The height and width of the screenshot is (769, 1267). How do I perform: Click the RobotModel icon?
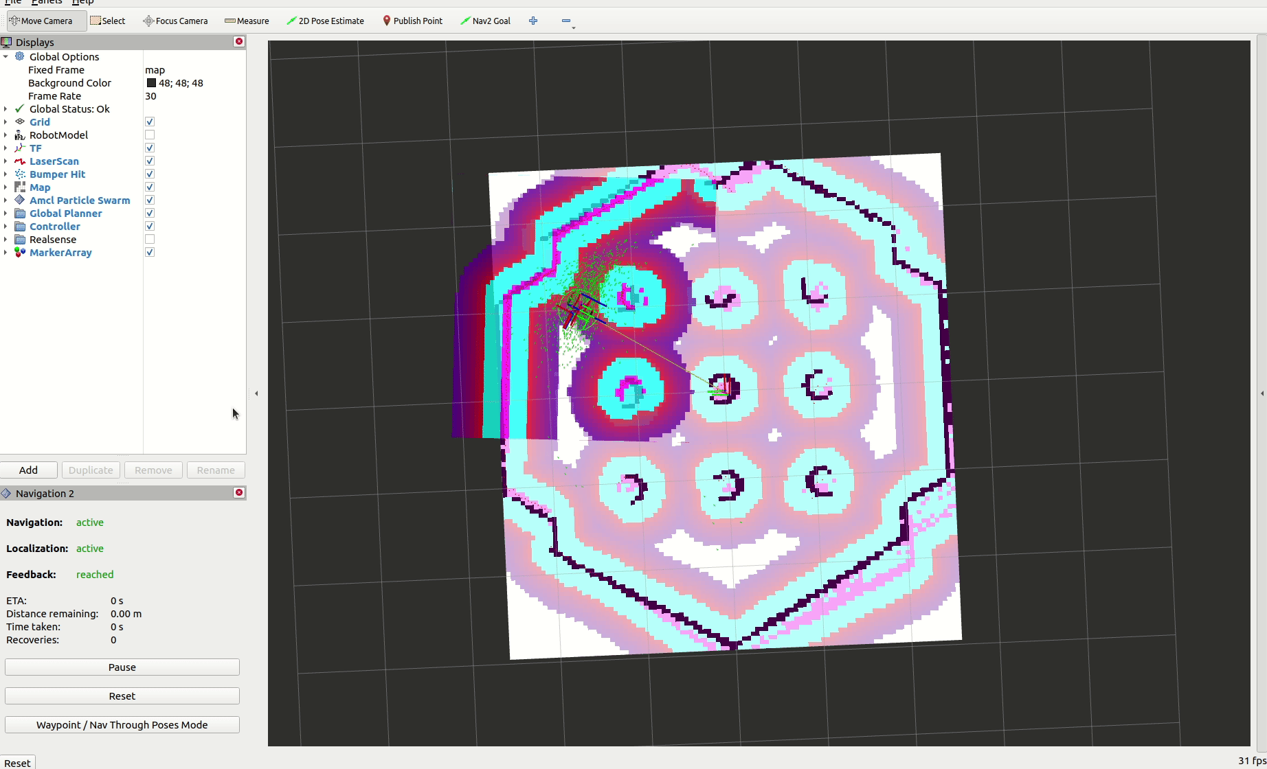(x=20, y=135)
